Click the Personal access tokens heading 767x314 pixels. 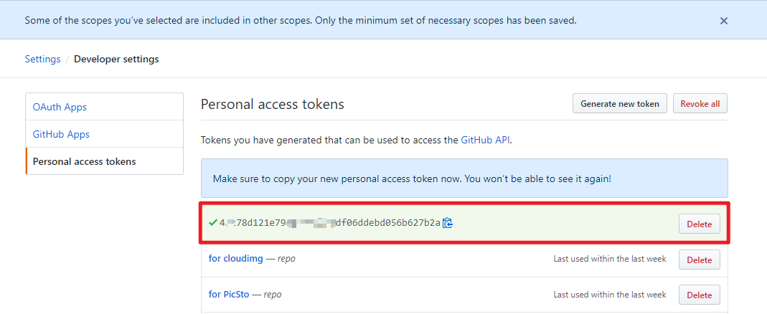pyautogui.click(x=273, y=104)
